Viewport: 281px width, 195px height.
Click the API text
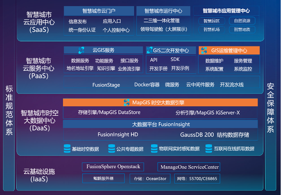click(x=154, y=60)
